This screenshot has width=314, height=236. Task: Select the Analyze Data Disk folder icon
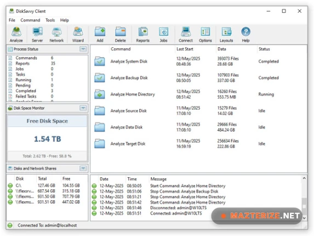(x=100, y=127)
